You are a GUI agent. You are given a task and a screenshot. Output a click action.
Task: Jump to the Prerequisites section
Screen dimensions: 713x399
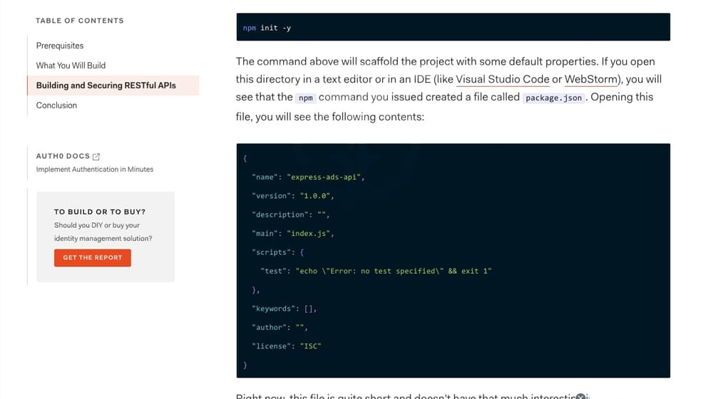coord(60,46)
